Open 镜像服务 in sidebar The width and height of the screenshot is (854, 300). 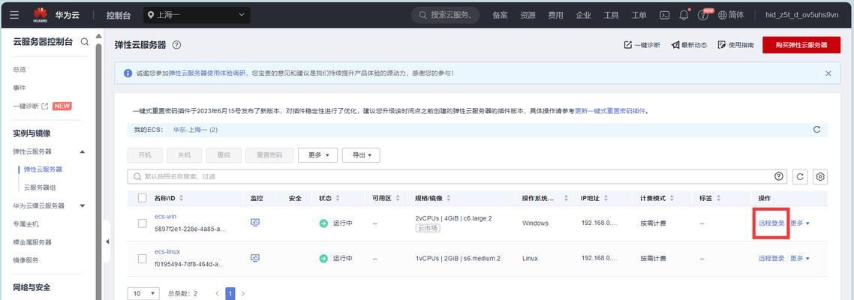[x=26, y=260]
